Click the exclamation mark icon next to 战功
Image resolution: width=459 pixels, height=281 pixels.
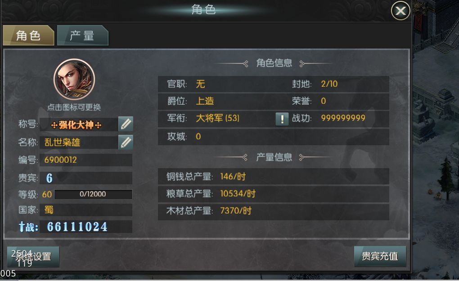tap(282, 119)
